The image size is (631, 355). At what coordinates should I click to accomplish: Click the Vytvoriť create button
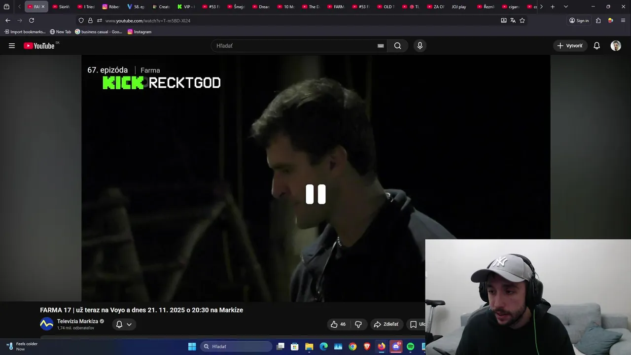click(570, 46)
